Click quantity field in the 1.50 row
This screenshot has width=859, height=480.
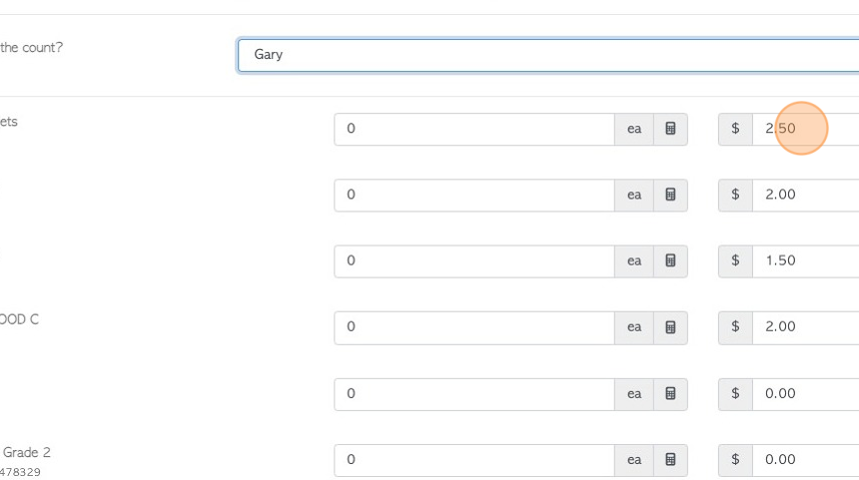pos(474,261)
